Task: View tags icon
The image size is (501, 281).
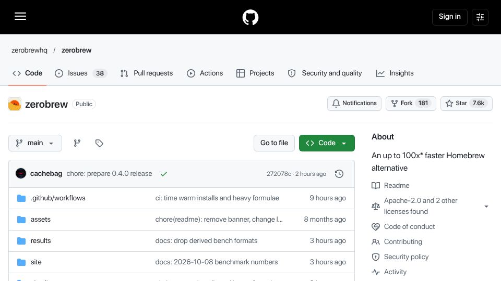Action: (99, 143)
